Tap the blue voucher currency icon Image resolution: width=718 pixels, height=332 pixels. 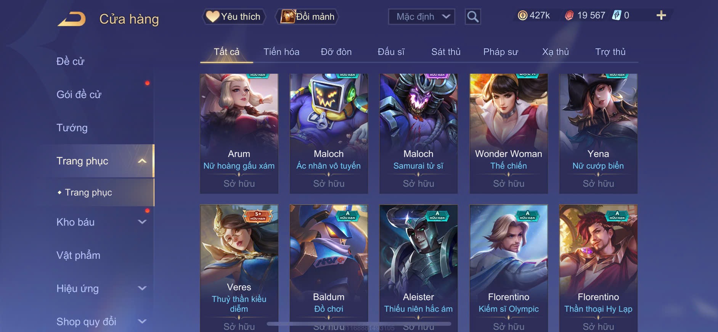click(617, 15)
